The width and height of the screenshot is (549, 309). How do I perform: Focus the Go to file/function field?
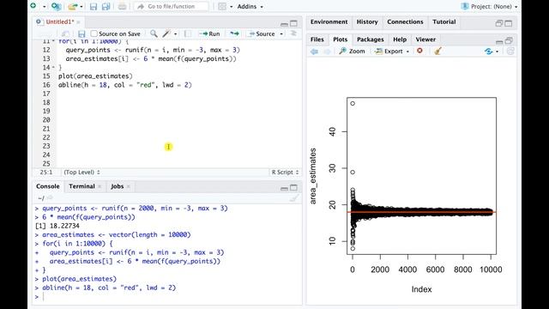tap(172, 6)
